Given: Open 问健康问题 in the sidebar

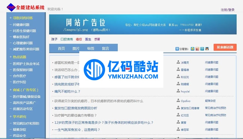Looking at the screenshot, I should (21, 25).
